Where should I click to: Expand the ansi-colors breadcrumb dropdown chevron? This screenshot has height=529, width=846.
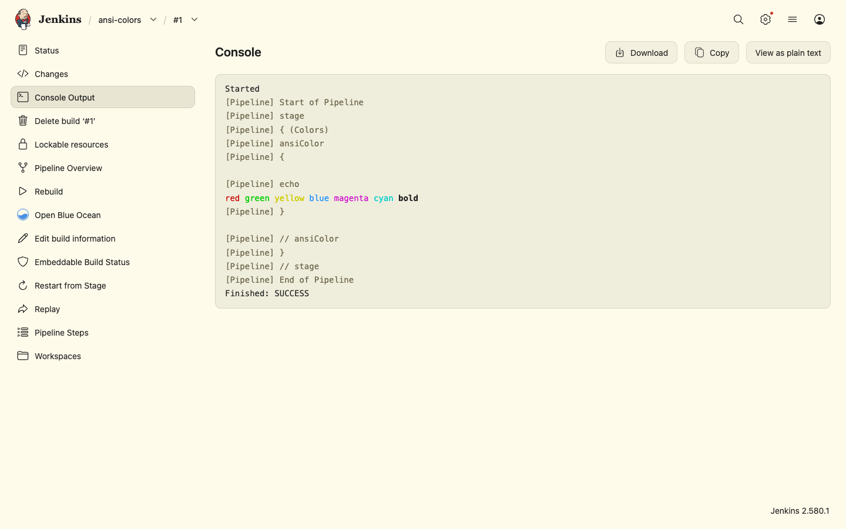pyautogui.click(x=153, y=19)
